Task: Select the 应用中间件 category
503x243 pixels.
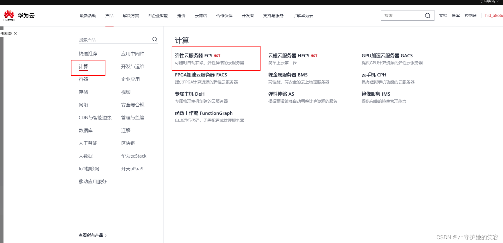Action: tap(133, 53)
